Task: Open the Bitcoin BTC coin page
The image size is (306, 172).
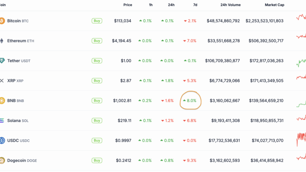Action: click(x=18, y=21)
